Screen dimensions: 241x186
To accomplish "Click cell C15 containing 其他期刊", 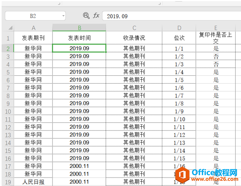I will (134, 151).
